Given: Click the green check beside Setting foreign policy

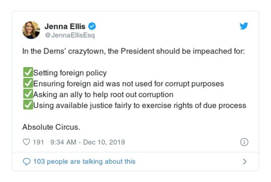Looking at the screenshot, I should [27, 73].
